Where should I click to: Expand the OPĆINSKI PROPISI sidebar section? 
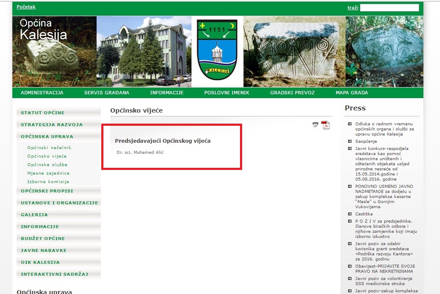47,191
